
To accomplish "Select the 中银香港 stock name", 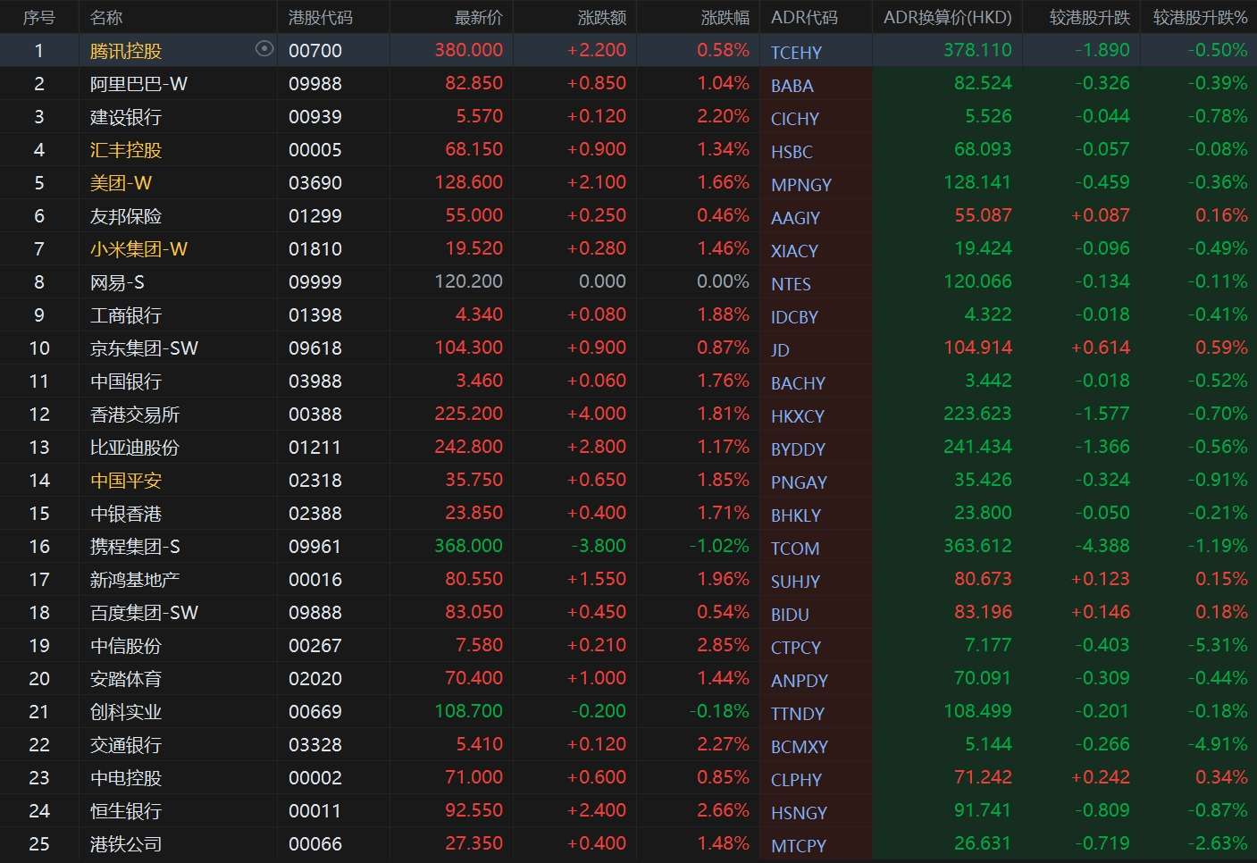I will pyautogui.click(x=126, y=514).
